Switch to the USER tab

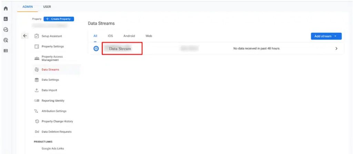pyautogui.click(x=47, y=6)
